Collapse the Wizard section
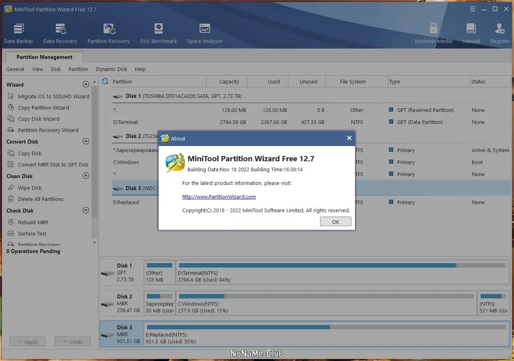Image resolution: width=514 pixels, height=361 pixels. pyautogui.click(x=86, y=85)
